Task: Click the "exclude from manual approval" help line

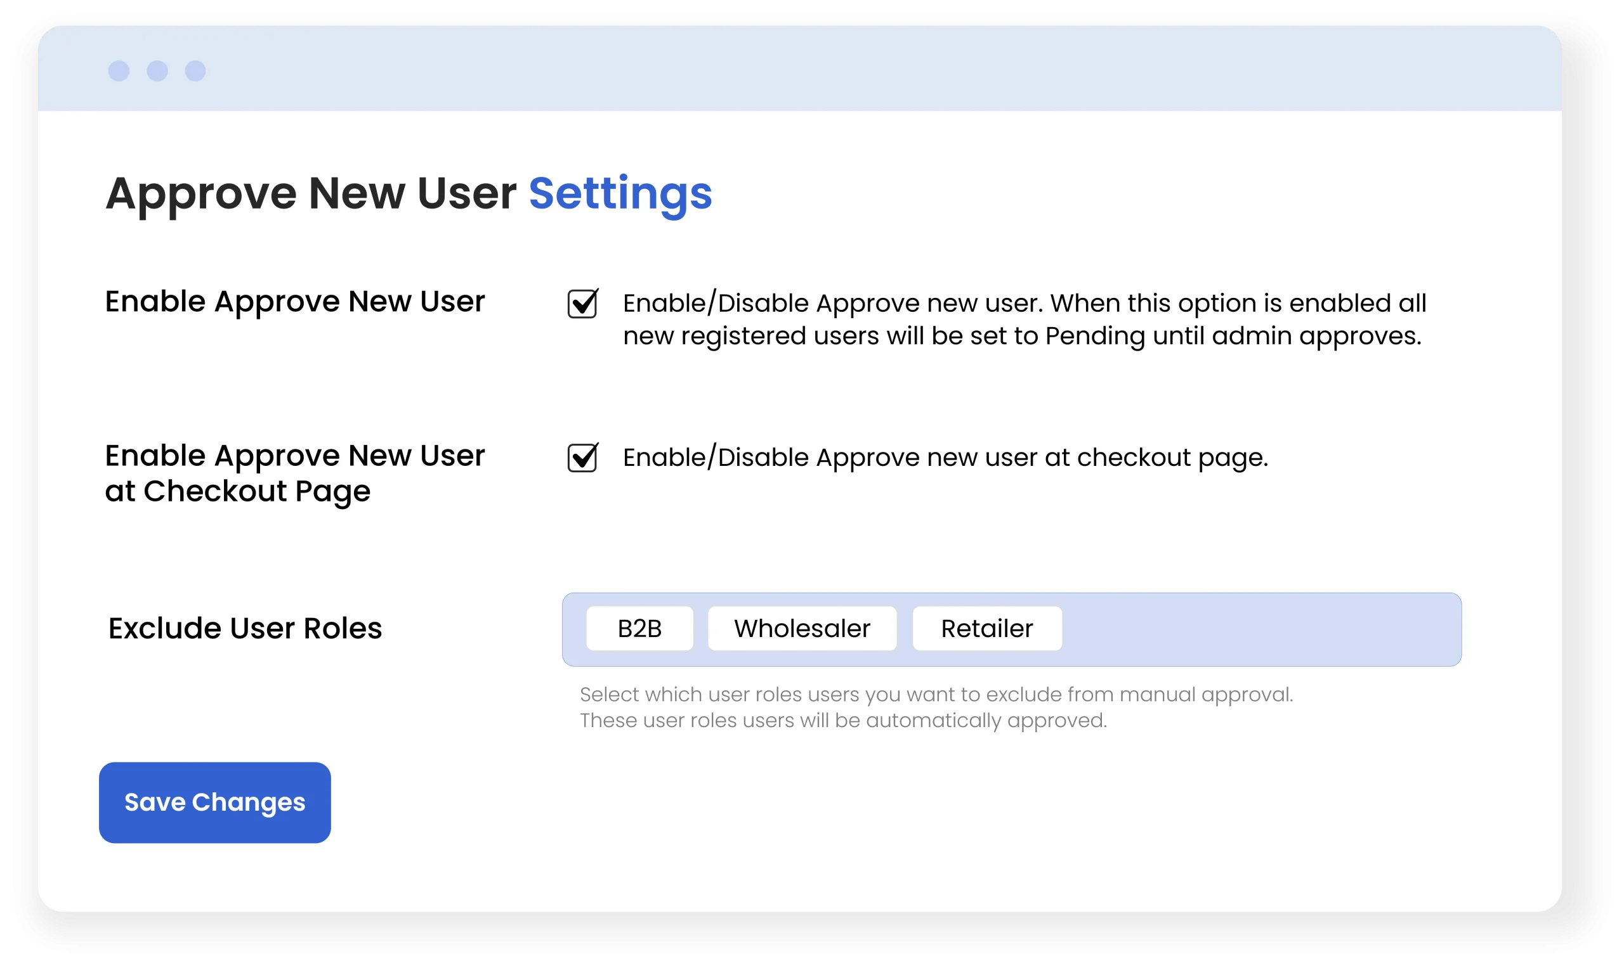Action: 936,695
